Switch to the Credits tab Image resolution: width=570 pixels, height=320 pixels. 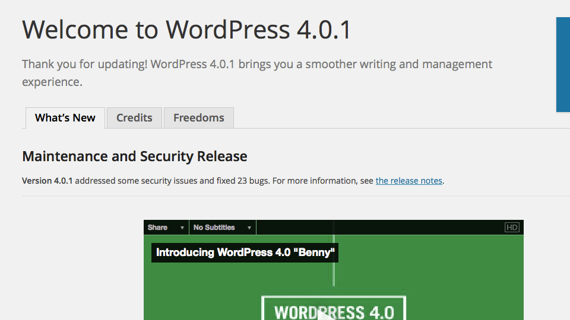(134, 118)
